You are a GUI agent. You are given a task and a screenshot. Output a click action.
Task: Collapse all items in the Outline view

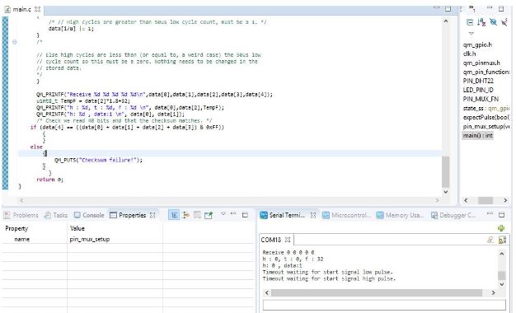pyautogui.click(x=470, y=22)
